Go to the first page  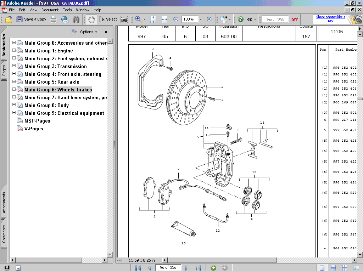coord(138,268)
